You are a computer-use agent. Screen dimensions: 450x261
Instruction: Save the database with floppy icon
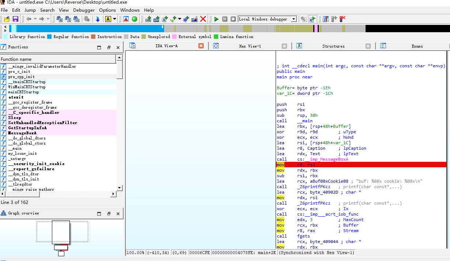click(x=15, y=19)
